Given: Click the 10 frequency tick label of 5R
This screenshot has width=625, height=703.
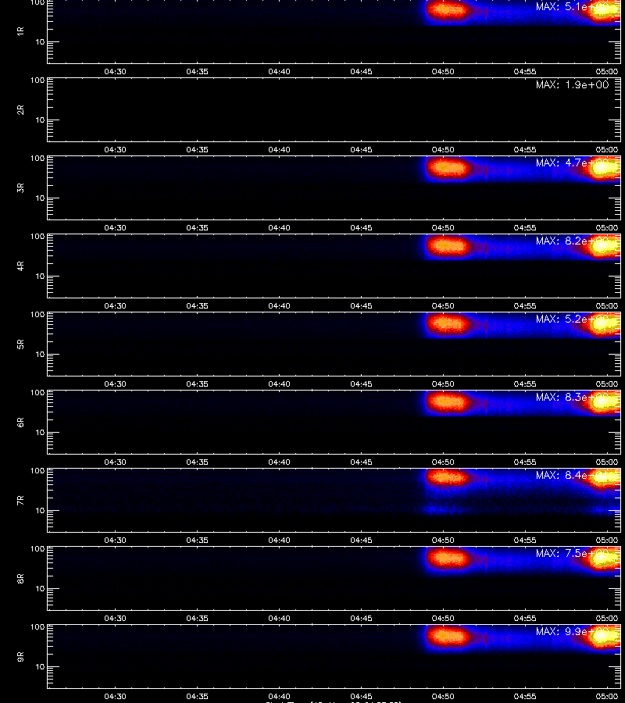Looking at the screenshot, I should click(x=41, y=354).
